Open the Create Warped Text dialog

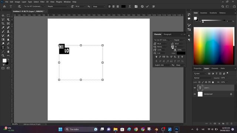coord(130,7)
